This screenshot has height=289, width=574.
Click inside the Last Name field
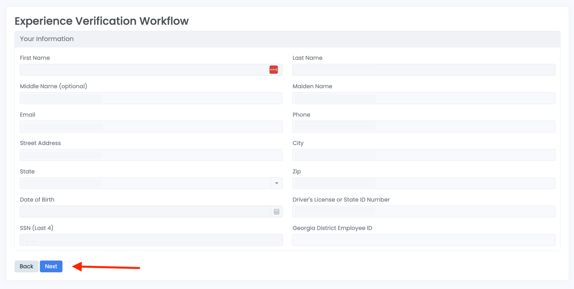pos(423,69)
